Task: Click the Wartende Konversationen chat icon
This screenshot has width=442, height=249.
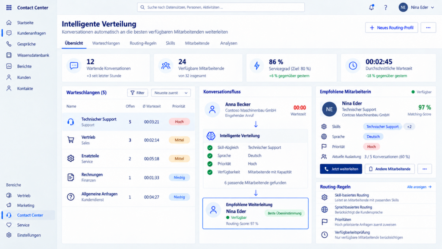Action: click(74, 66)
